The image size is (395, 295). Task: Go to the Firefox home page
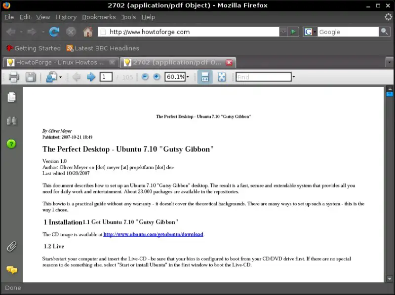point(88,32)
